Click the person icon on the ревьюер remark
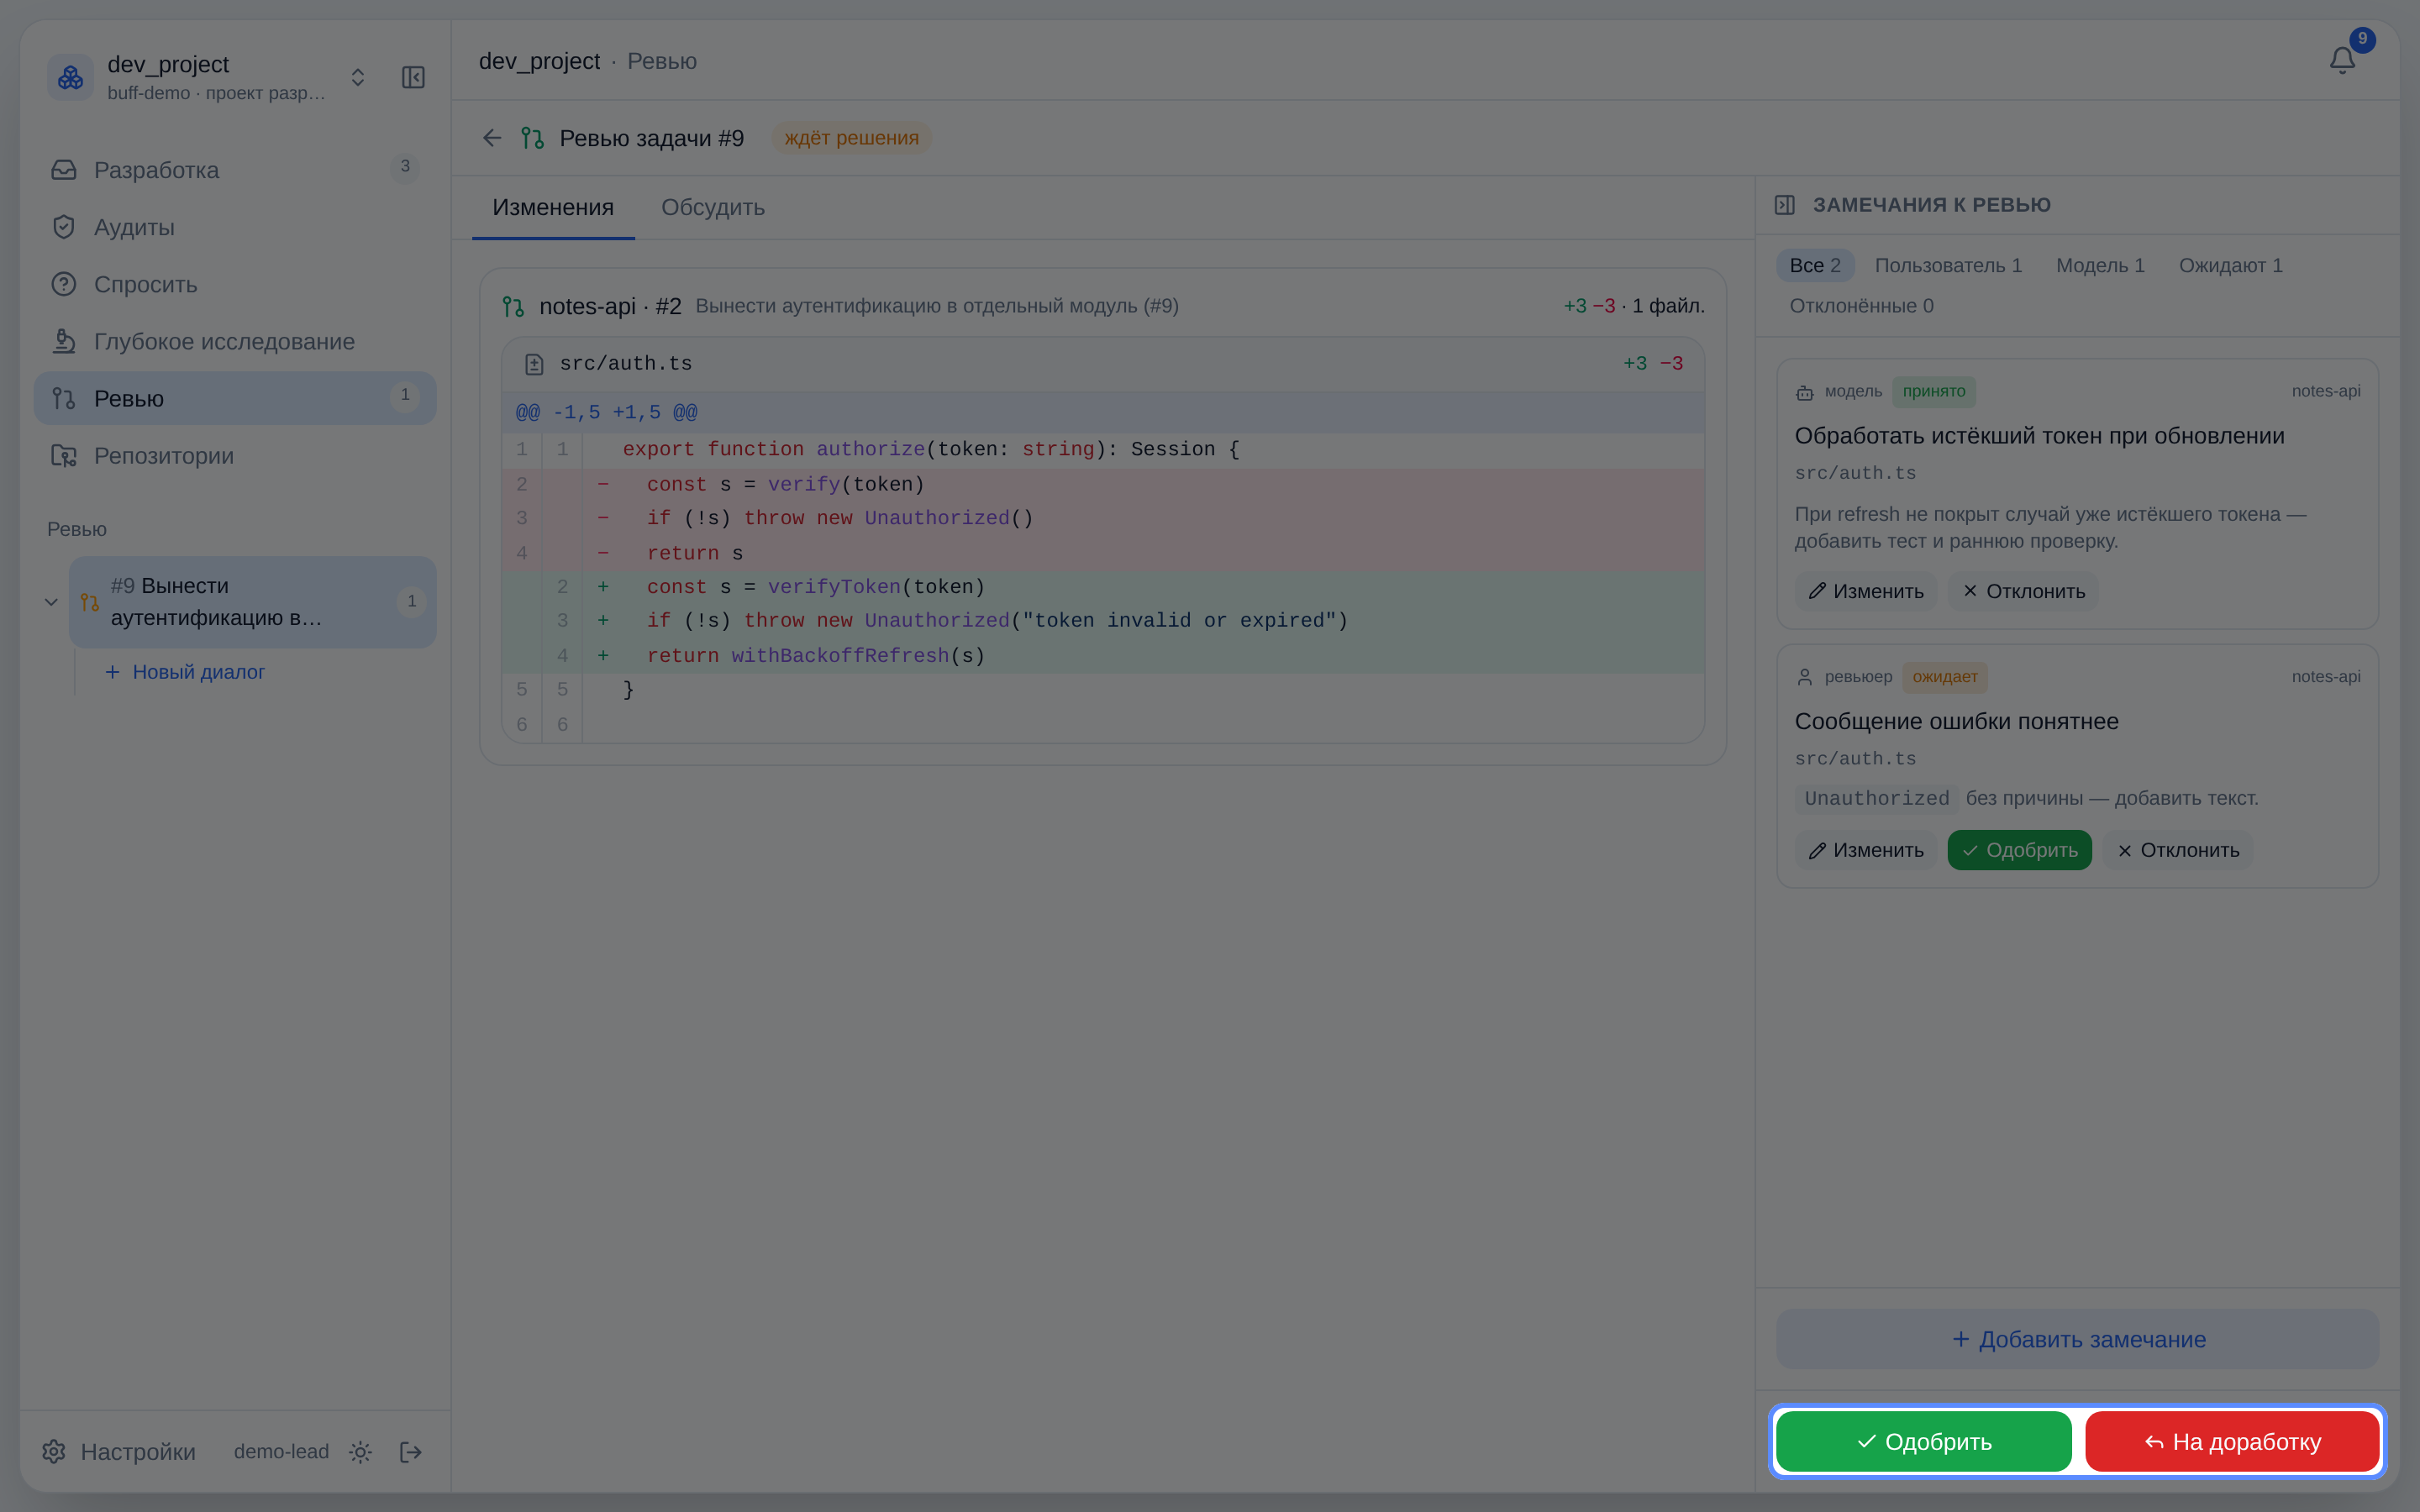This screenshot has height=1512, width=2420. (x=1804, y=677)
